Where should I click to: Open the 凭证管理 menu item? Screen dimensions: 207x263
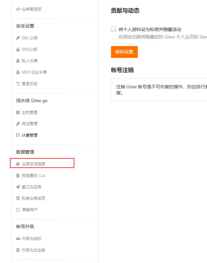[x=30, y=124]
